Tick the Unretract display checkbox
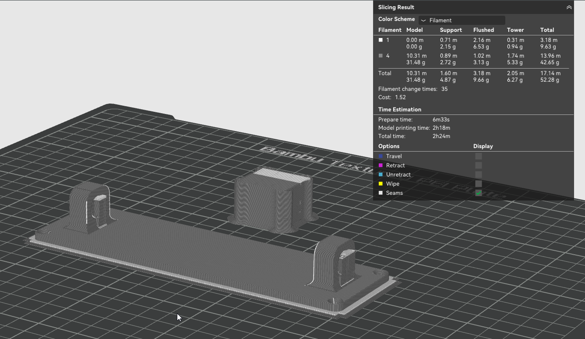Screen dimensions: 585x339 (479, 174)
